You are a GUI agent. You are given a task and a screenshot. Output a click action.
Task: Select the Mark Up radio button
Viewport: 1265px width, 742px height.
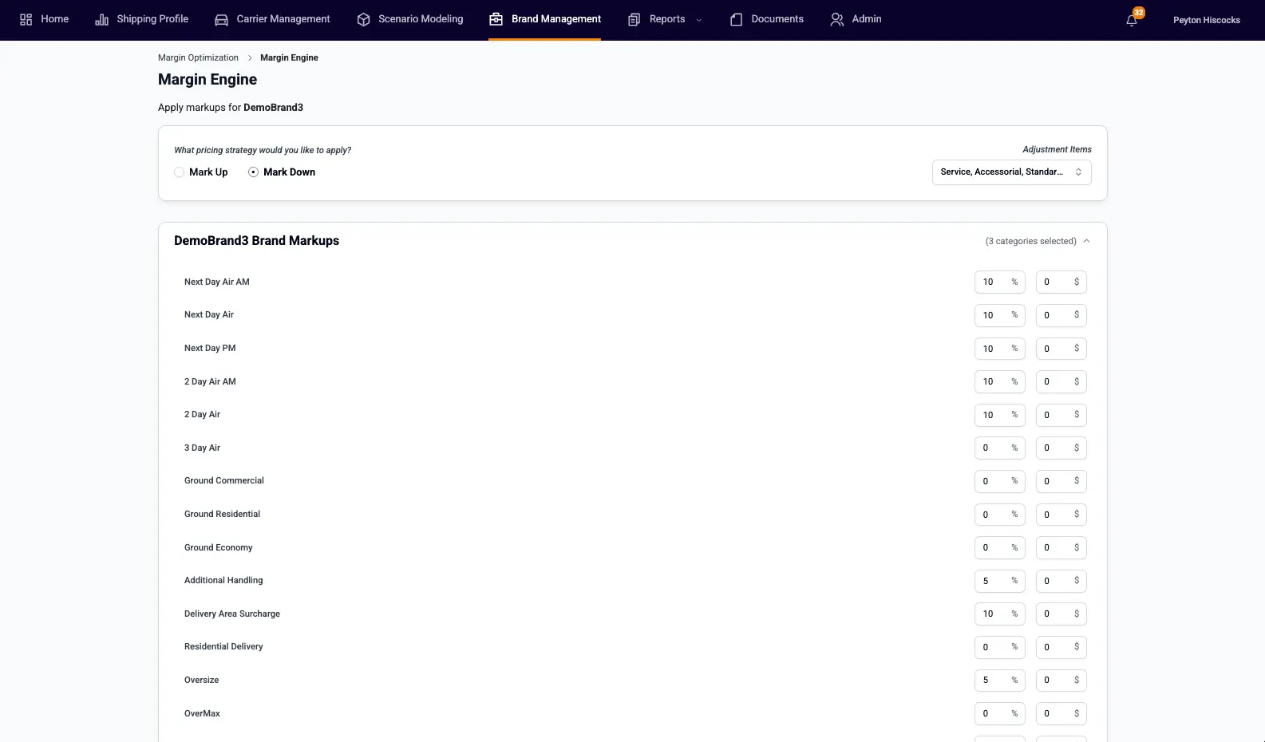point(179,172)
